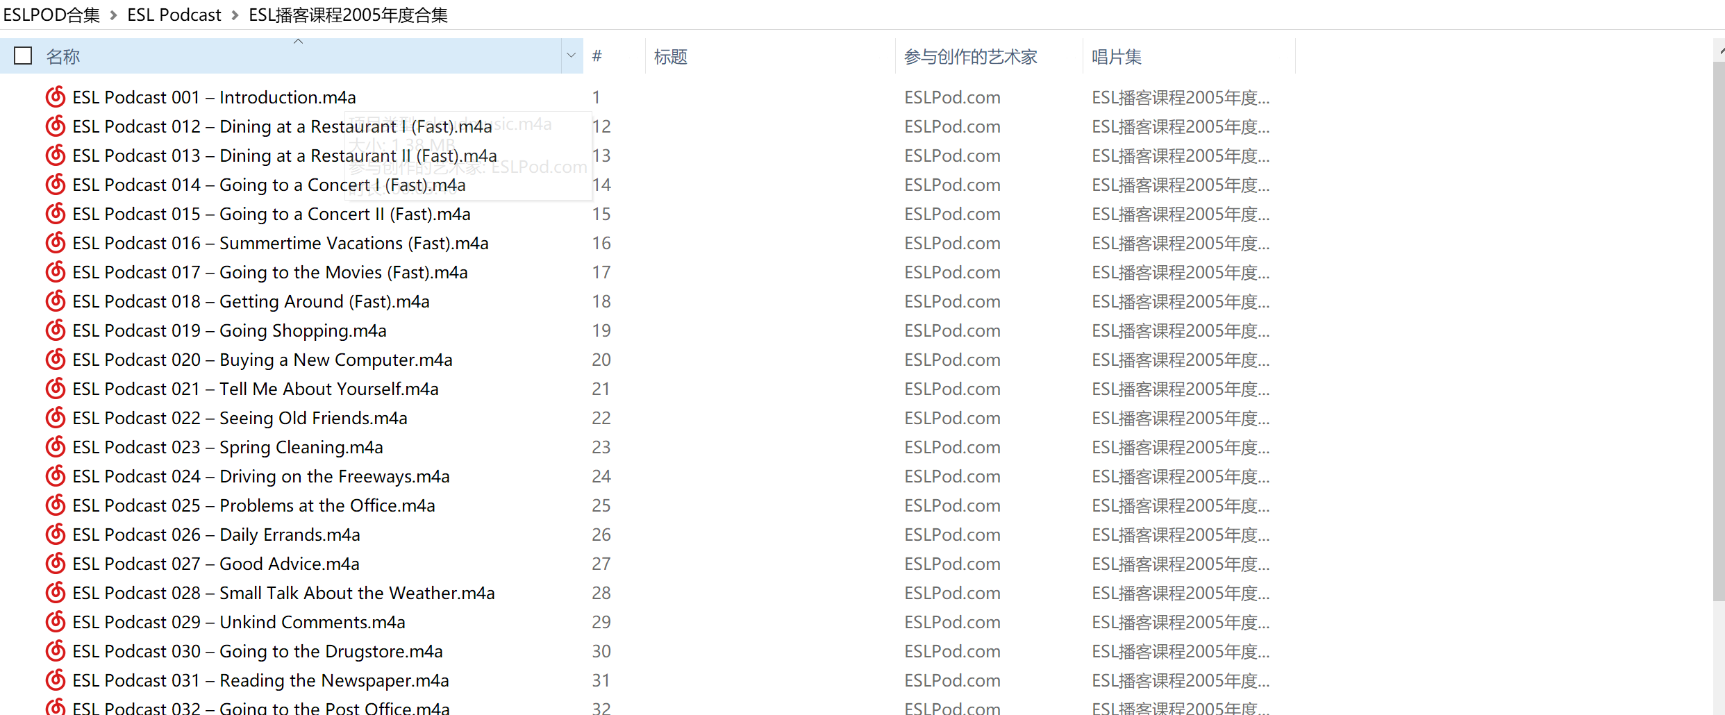1725x715 pixels.
Task: Navigate to ESLPOD合集 in the breadcrumb
Action: click(x=51, y=15)
